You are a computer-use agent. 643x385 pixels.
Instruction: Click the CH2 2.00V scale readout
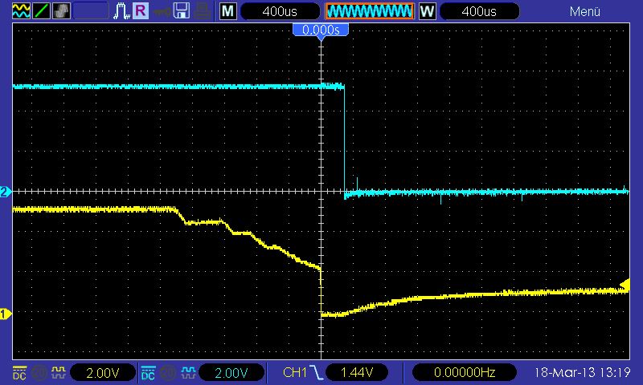click(x=230, y=372)
